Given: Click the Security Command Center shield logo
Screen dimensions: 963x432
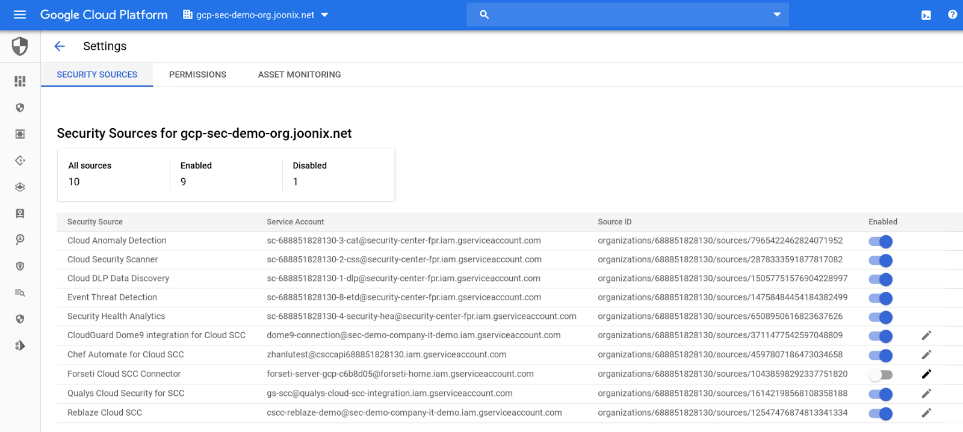Looking at the screenshot, I should 20,46.
